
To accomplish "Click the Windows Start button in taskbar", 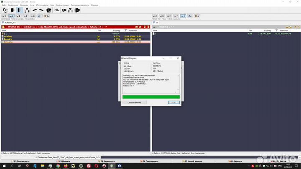I will click(3, 166).
